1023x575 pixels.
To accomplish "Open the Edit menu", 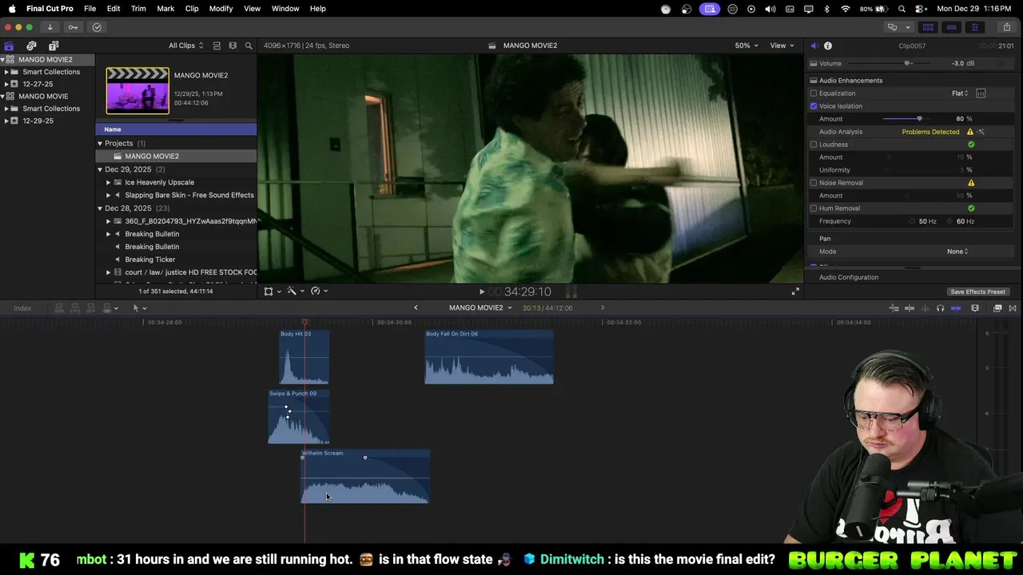I will (113, 9).
